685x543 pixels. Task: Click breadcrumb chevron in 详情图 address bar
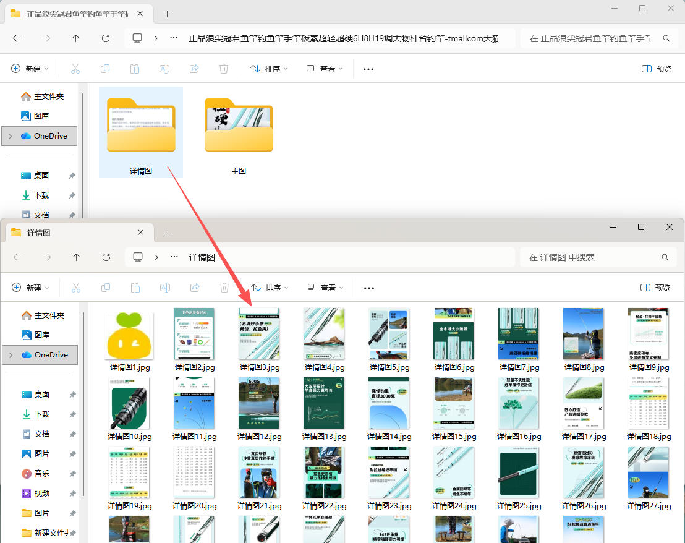pos(156,257)
